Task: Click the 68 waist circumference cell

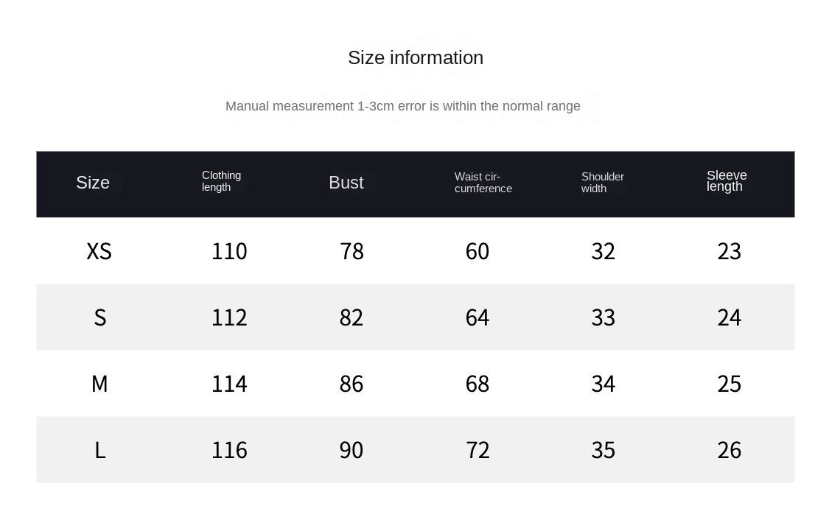Action: coord(478,384)
